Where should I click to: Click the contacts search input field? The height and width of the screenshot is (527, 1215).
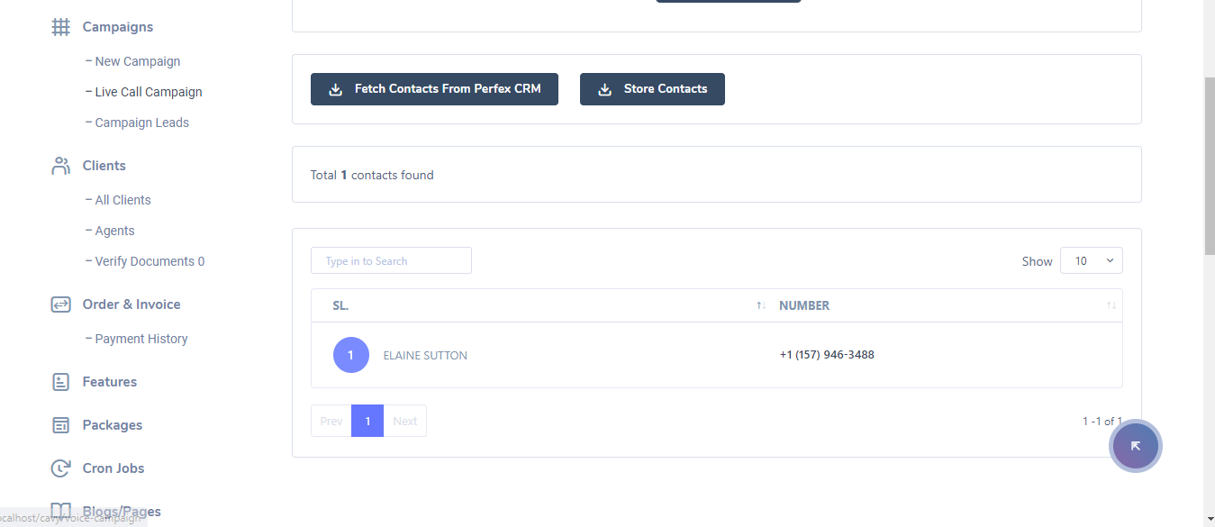pos(391,260)
